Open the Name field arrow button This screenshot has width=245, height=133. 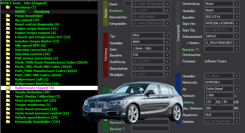coord(167,4)
